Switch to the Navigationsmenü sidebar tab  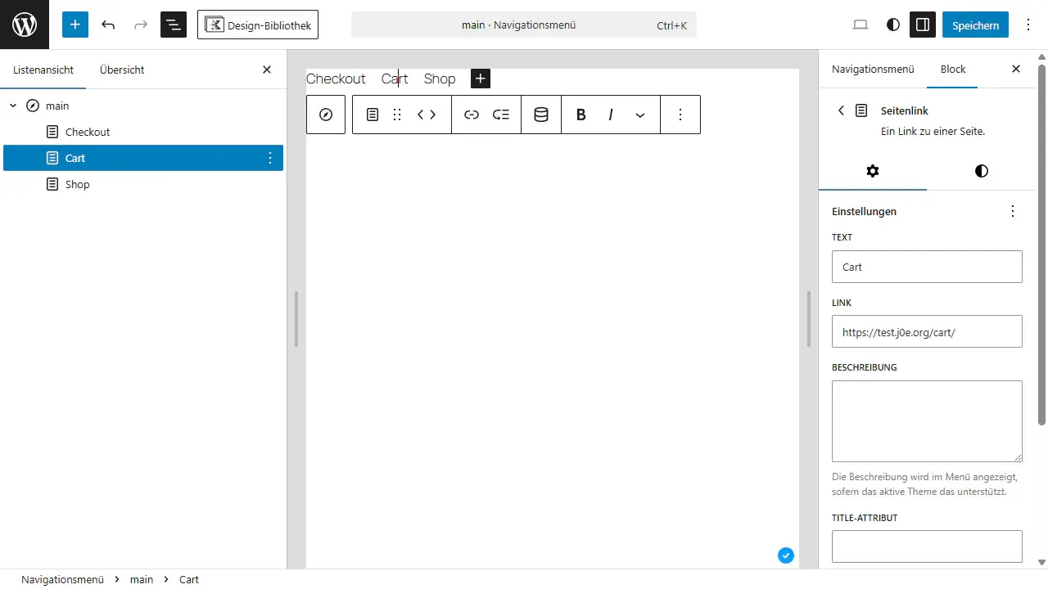click(x=873, y=70)
